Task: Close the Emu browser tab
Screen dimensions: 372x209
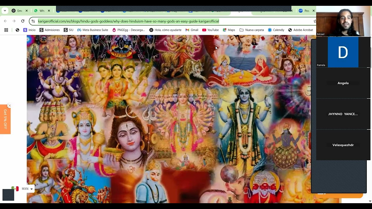Action: [26, 11]
